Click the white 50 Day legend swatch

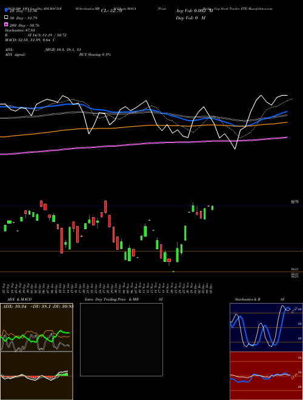click(x=6, y=18)
